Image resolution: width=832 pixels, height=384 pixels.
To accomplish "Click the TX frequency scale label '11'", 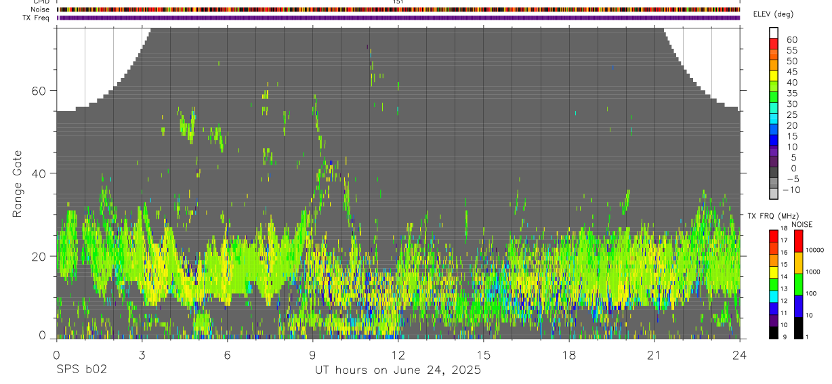I will 785,313.
